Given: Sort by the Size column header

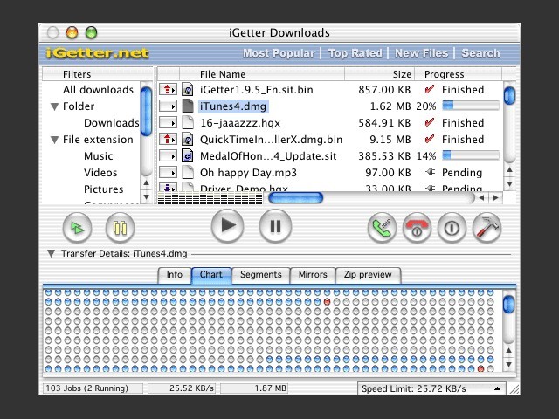Looking at the screenshot, I should pos(380,74).
